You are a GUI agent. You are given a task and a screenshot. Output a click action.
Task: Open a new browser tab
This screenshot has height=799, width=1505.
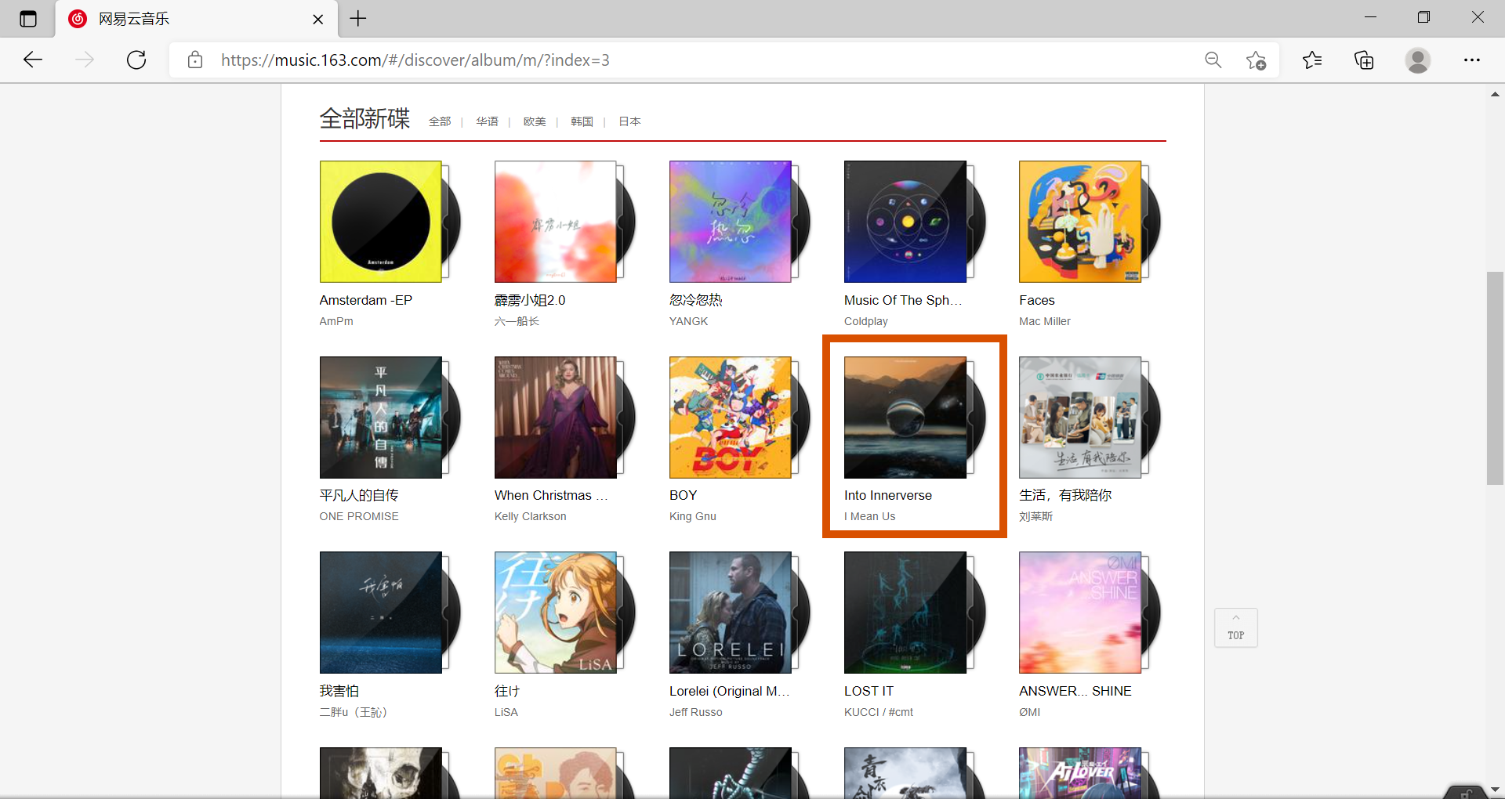pos(358,19)
